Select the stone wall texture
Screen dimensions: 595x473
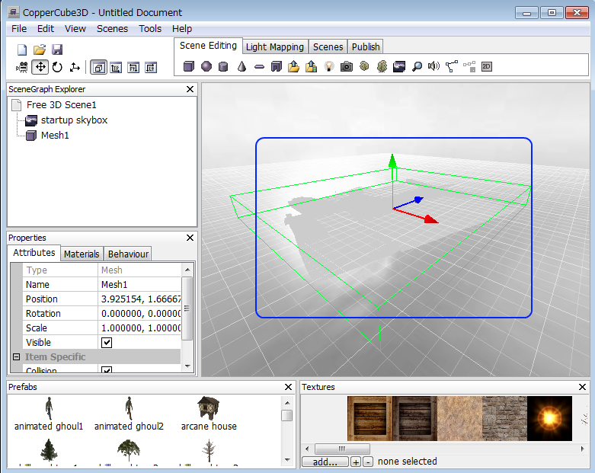click(x=504, y=418)
